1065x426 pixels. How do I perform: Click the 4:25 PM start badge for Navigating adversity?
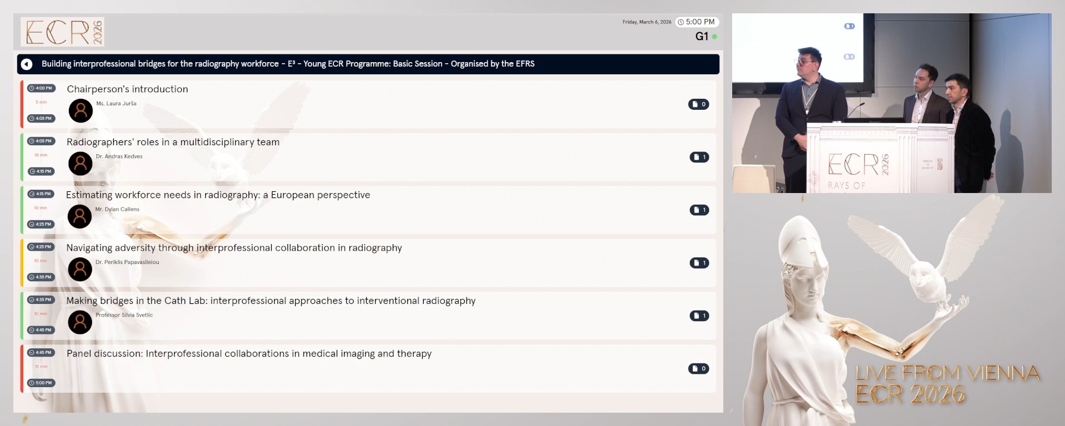(41, 247)
